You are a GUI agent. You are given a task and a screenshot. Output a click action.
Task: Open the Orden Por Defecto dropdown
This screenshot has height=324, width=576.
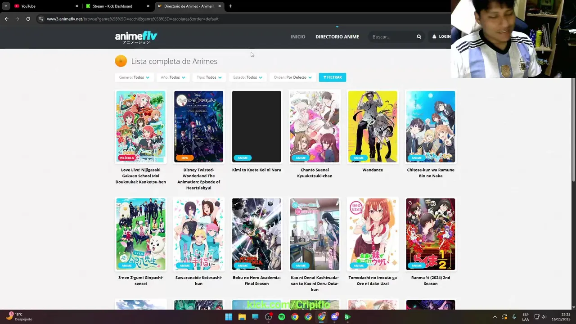[292, 77]
